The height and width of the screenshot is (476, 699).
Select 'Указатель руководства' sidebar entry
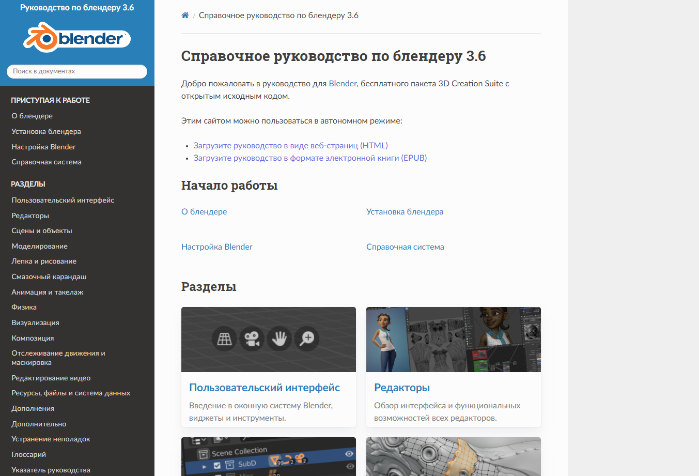pos(51,470)
